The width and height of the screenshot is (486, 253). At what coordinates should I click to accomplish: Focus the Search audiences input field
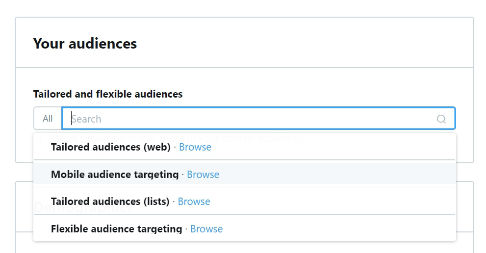coord(258,118)
